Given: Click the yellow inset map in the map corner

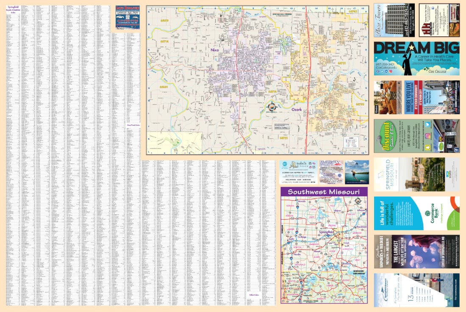Looking at the screenshot, I should coord(175,143).
